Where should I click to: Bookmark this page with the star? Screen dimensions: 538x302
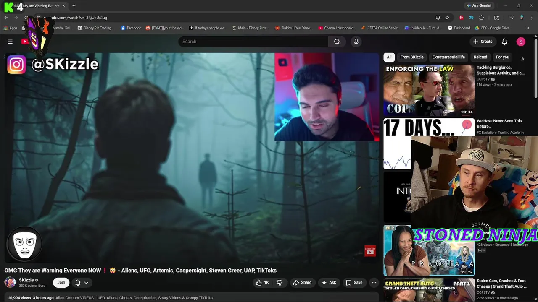tap(447, 18)
